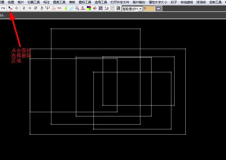Click the redo arrow icon
The image size is (226, 160).
[x=3, y=8]
